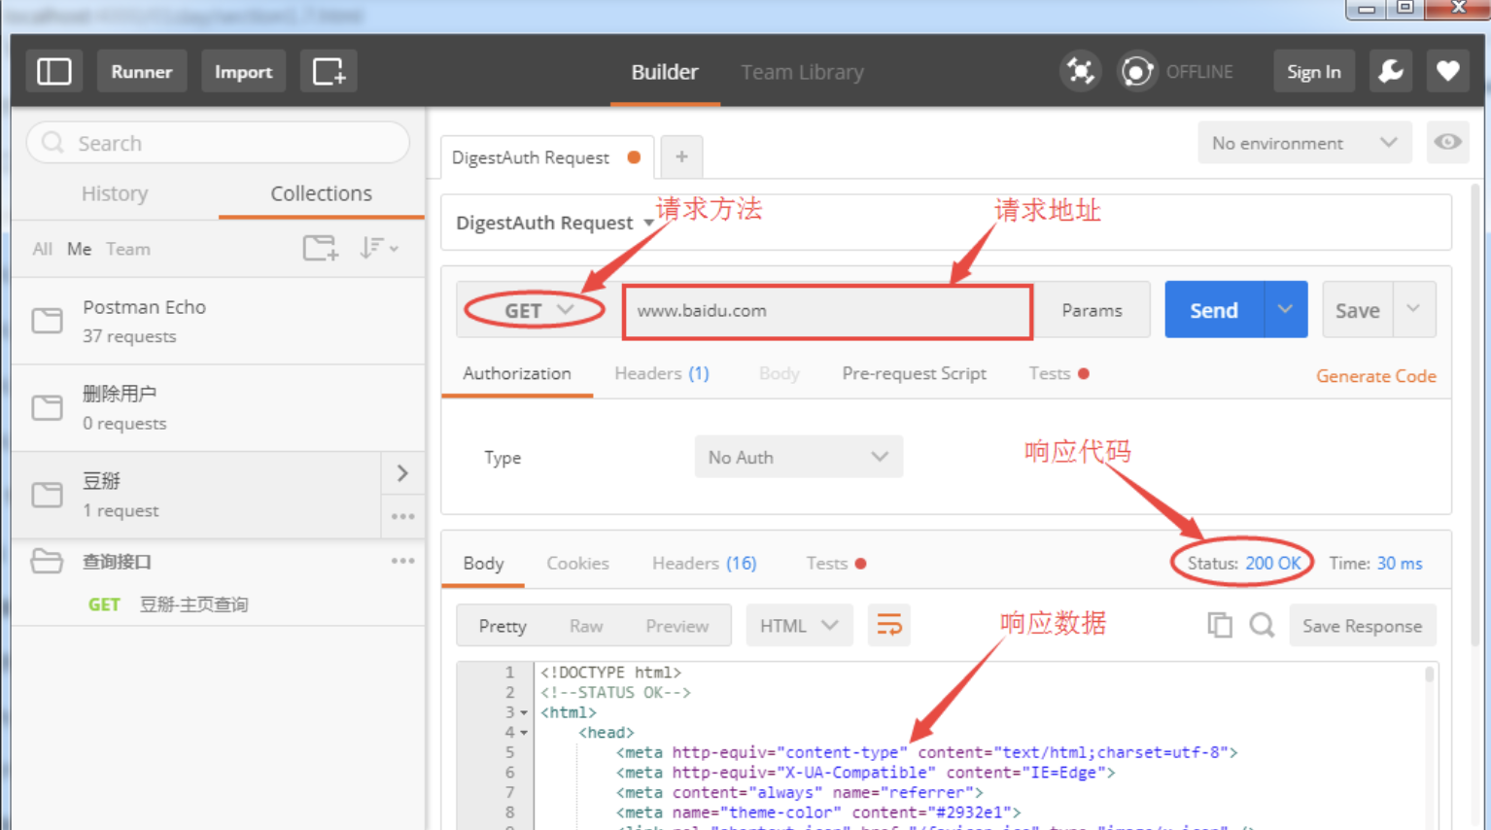Screen dimensions: 1491x830
Task: Open the collections sort options icon
Action: 378,249
